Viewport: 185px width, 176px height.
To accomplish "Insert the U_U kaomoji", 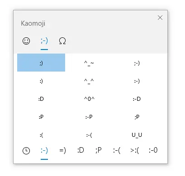I will pos(137,135).
